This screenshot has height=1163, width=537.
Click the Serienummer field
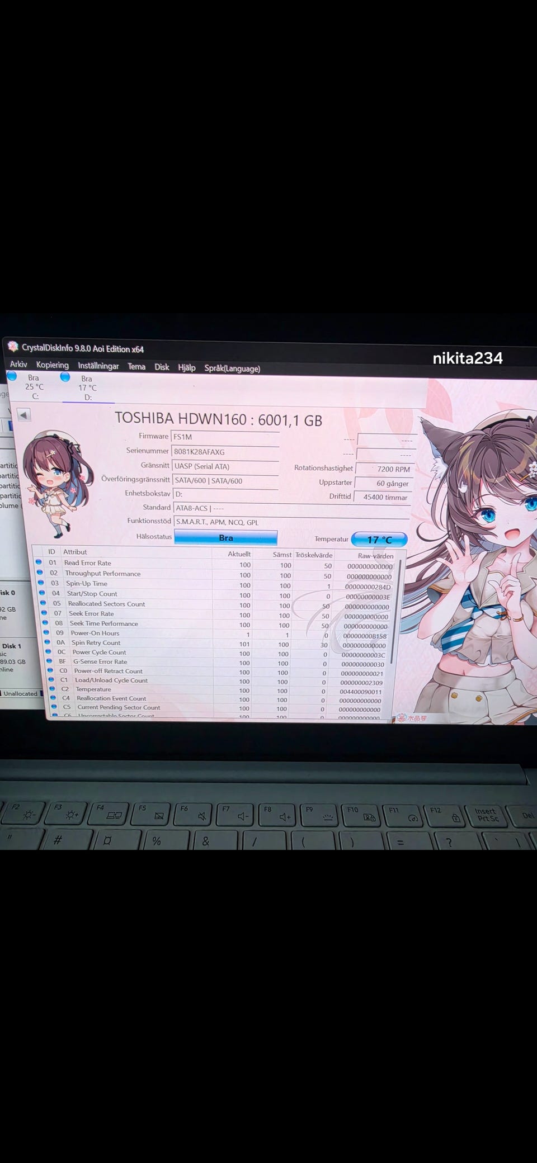[225, 452]
